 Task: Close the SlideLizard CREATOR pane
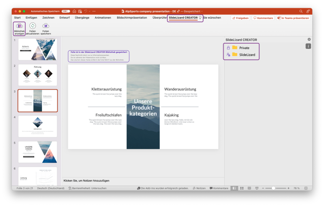coord(309,40)
